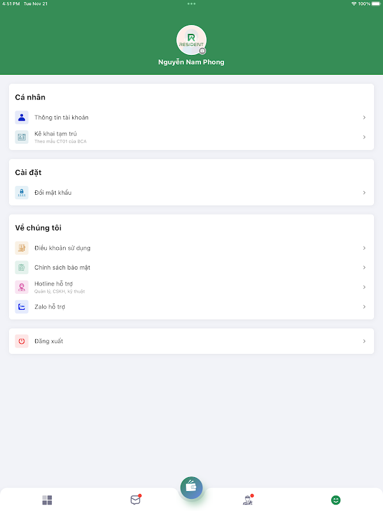Image resolution: width=383 pixels, height=511 pixels.
Task: Click the chevron on the Kê khai tạm trú row
Action: (x=364, y=137)
